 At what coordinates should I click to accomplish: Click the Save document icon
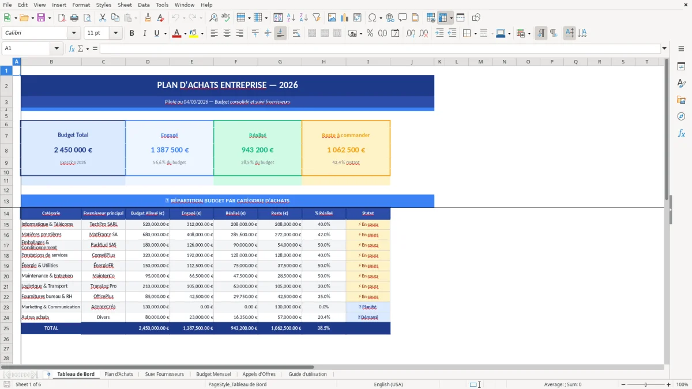click(41, 18)
